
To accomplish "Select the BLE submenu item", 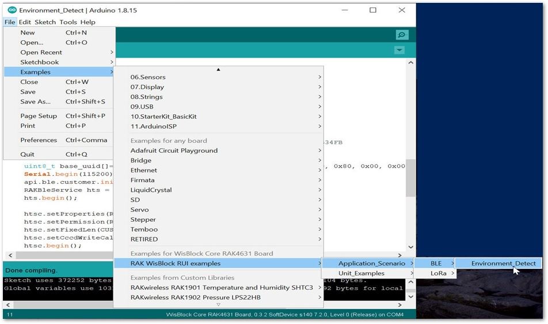I will pos(435,263).
